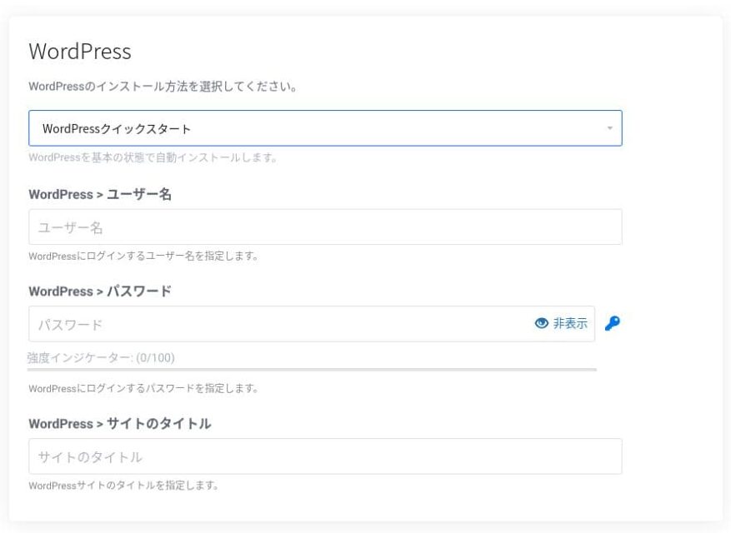
Task: Click the eye icon in the password field
Action: pyautogui.click(x=542, y=324)
